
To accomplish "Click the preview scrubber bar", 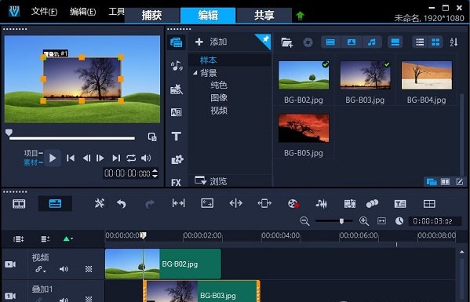I will pyautogui.click(x=72, y=138).
